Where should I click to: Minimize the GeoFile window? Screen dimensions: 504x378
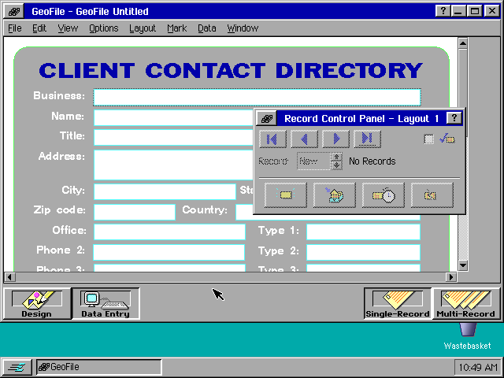459,11
